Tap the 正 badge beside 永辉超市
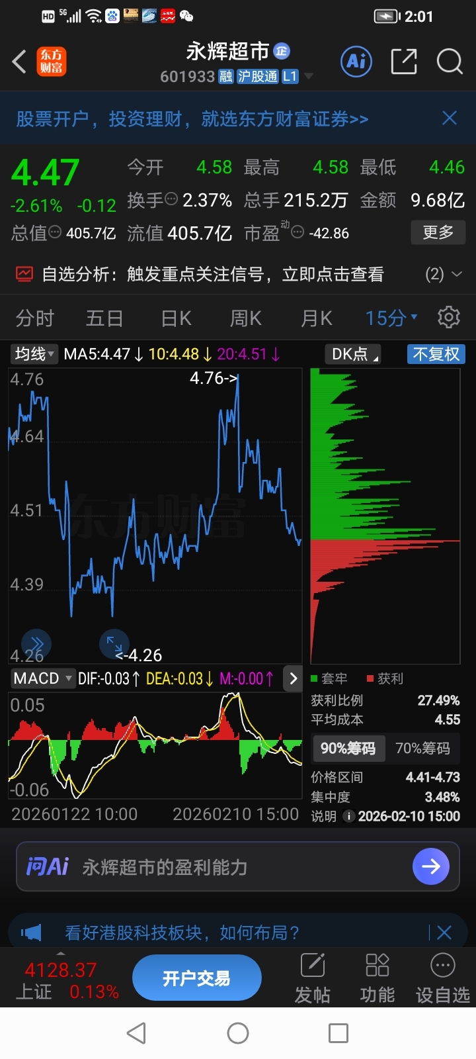Image resolution: width=476 pixels, height=1059 pixels. click(282, 51)
